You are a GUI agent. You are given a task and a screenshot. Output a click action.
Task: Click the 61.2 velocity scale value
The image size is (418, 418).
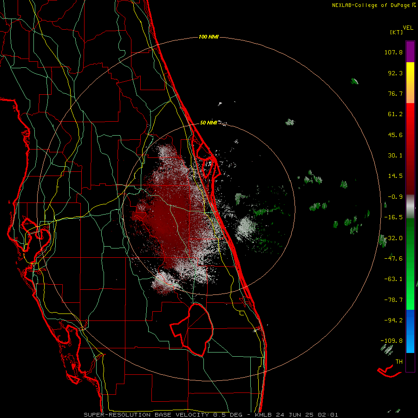click(395, 114)
